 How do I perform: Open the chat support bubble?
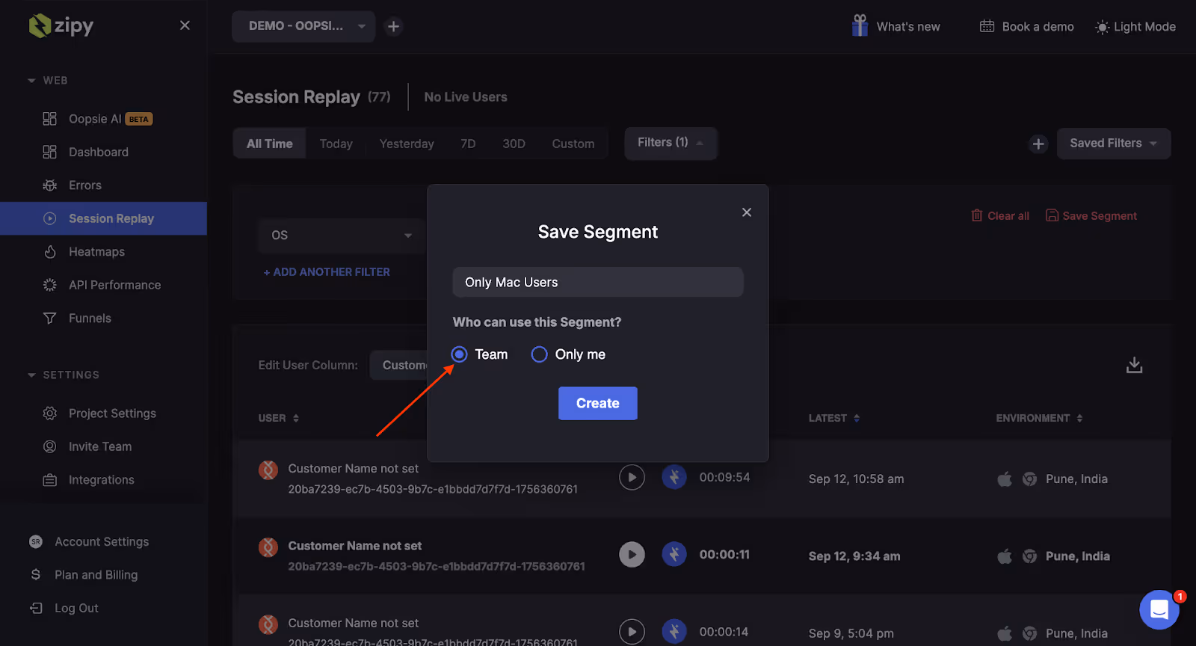pyautogui.click(x=1159, y=610)
